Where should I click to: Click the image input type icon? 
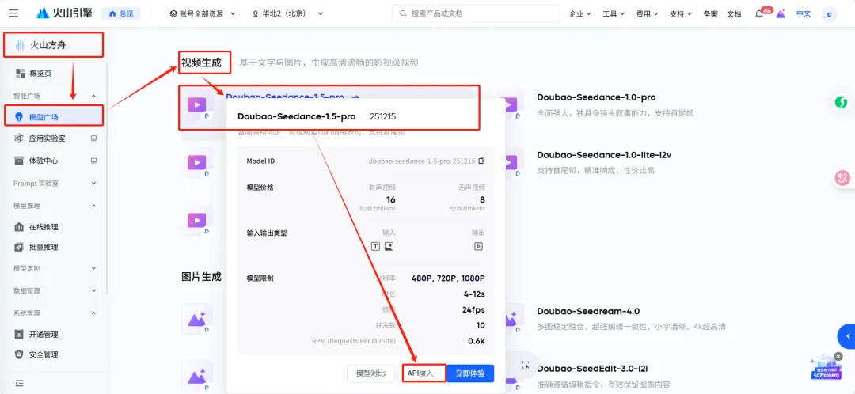click(389, 246)
